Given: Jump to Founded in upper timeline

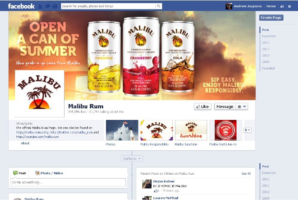Looking at the screenshot, I should [x=268, y=68].
